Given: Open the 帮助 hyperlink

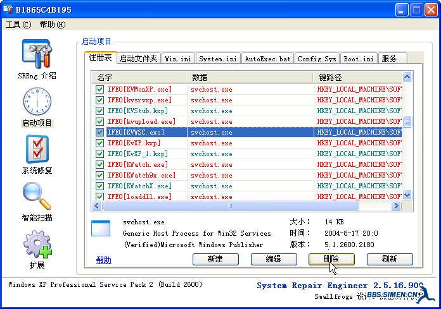Looking at the screenshot, I should tap(104, 260).
